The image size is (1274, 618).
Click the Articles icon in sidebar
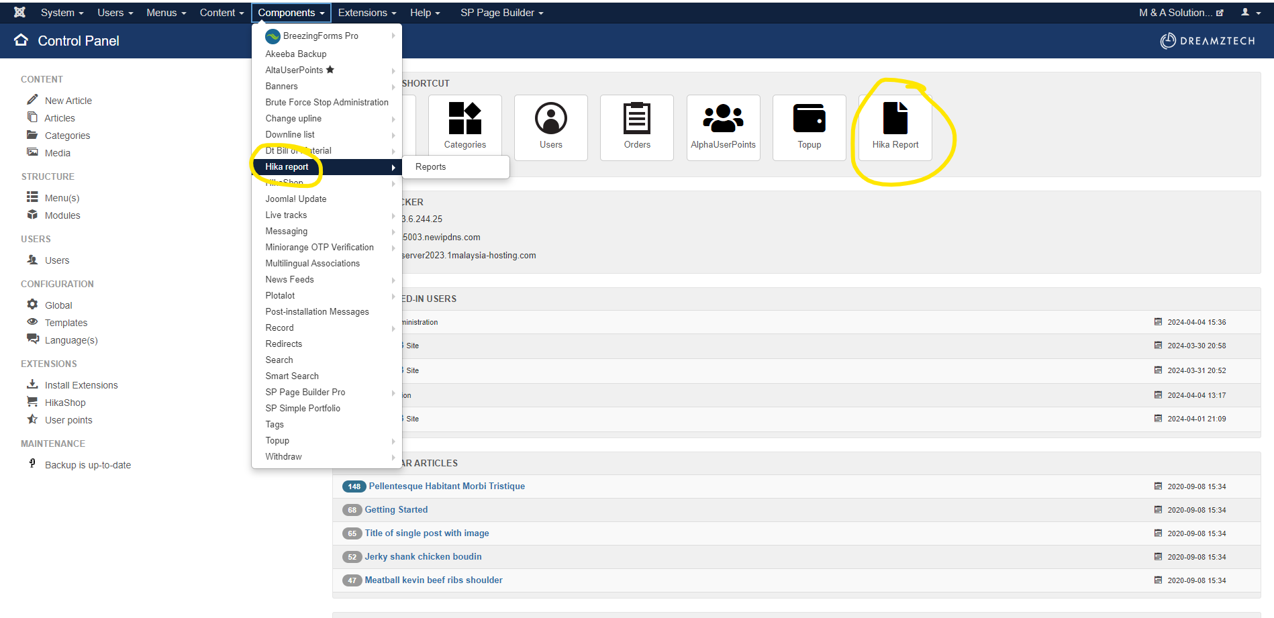[32, 117]
